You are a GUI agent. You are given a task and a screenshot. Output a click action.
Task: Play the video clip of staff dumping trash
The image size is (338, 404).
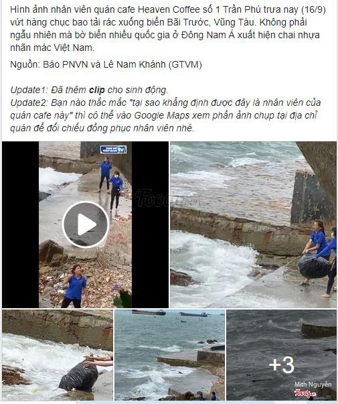(86, 224)
